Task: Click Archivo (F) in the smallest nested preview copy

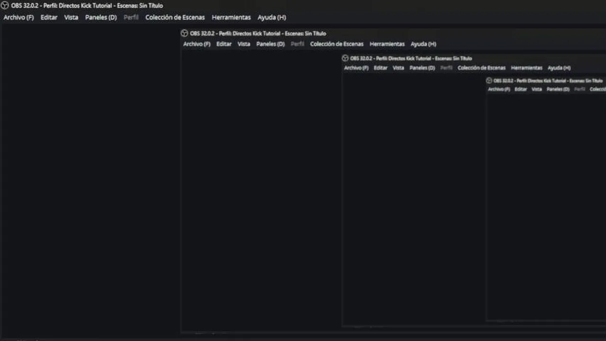Action: point(499,89)
